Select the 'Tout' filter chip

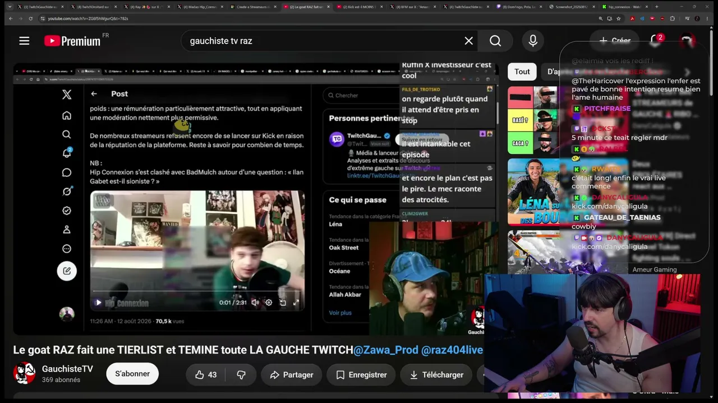[x=522, y=71]
